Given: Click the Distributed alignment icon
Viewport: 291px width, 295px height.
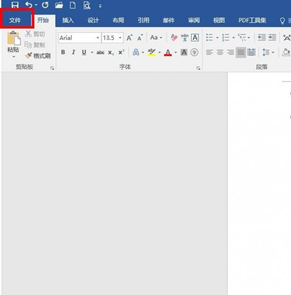Looking at the screenshot, I should coord(252,52).
